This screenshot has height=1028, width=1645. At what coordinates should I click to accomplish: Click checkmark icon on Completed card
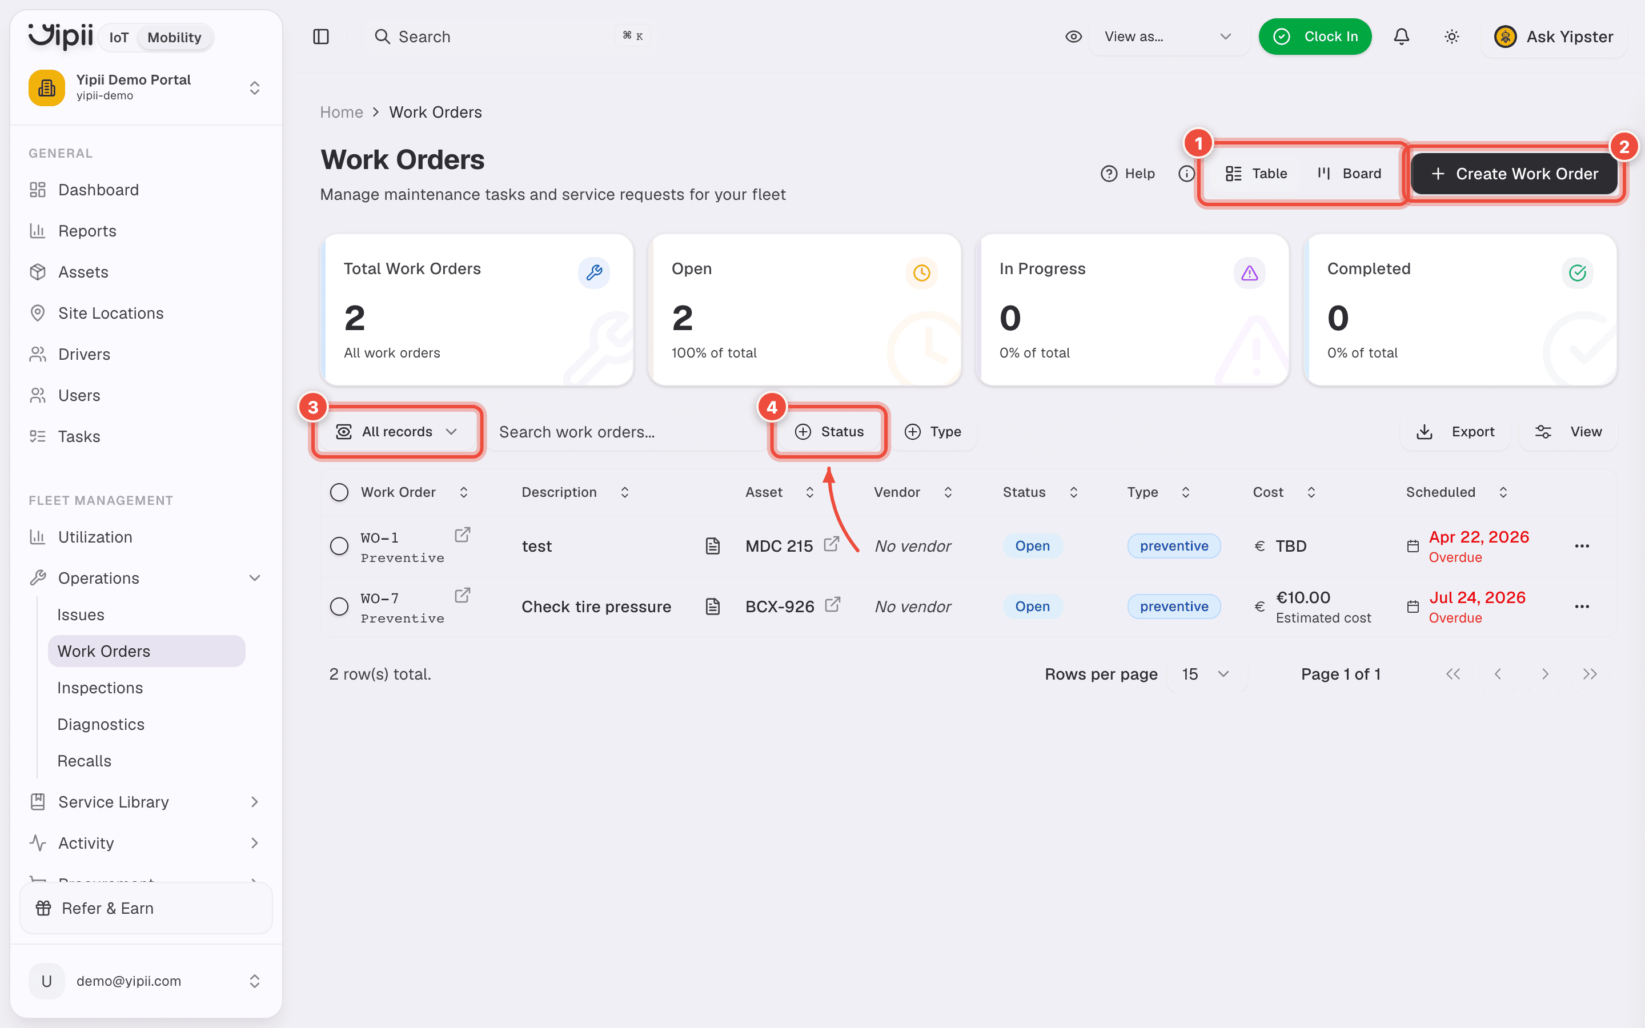click(1577, 272)
